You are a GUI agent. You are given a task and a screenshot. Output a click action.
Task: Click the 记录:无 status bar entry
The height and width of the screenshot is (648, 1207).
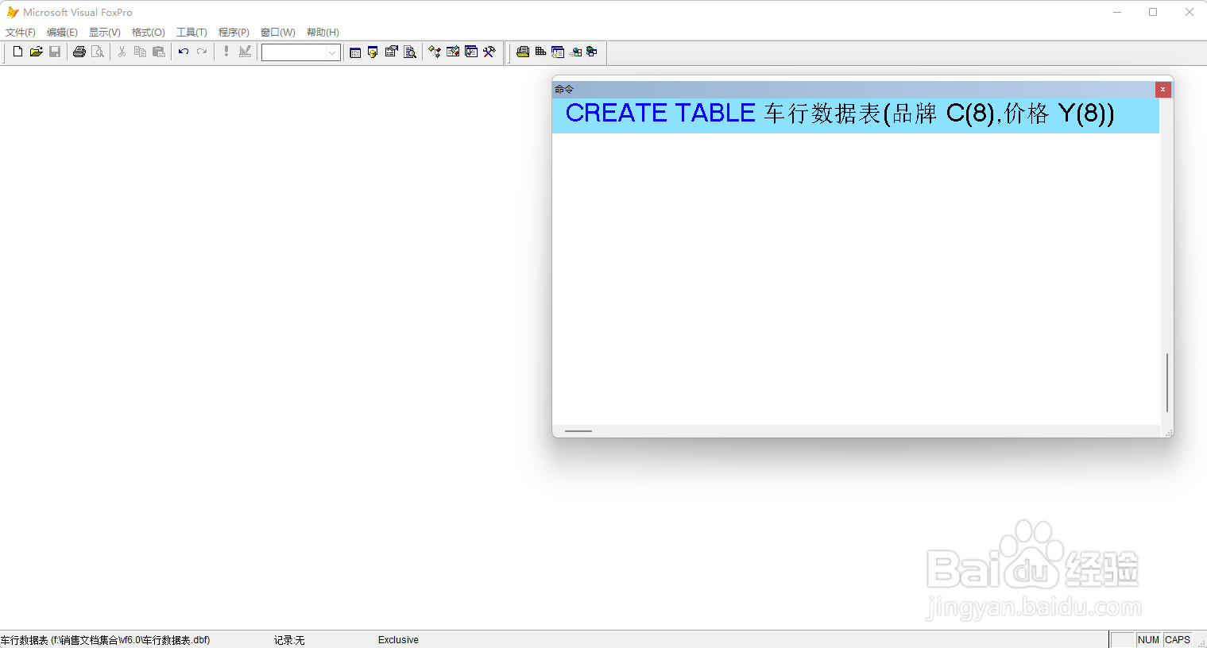289,640
